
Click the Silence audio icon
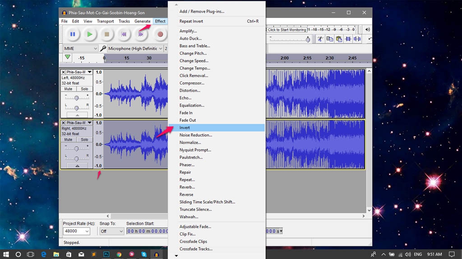pos(357,39)
